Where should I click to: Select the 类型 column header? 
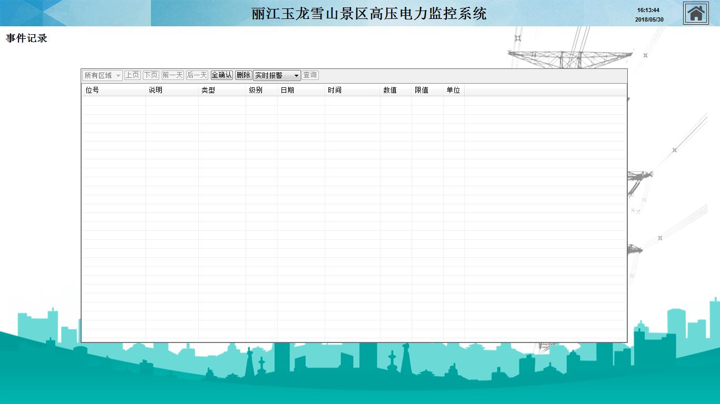tap(222, 90)
